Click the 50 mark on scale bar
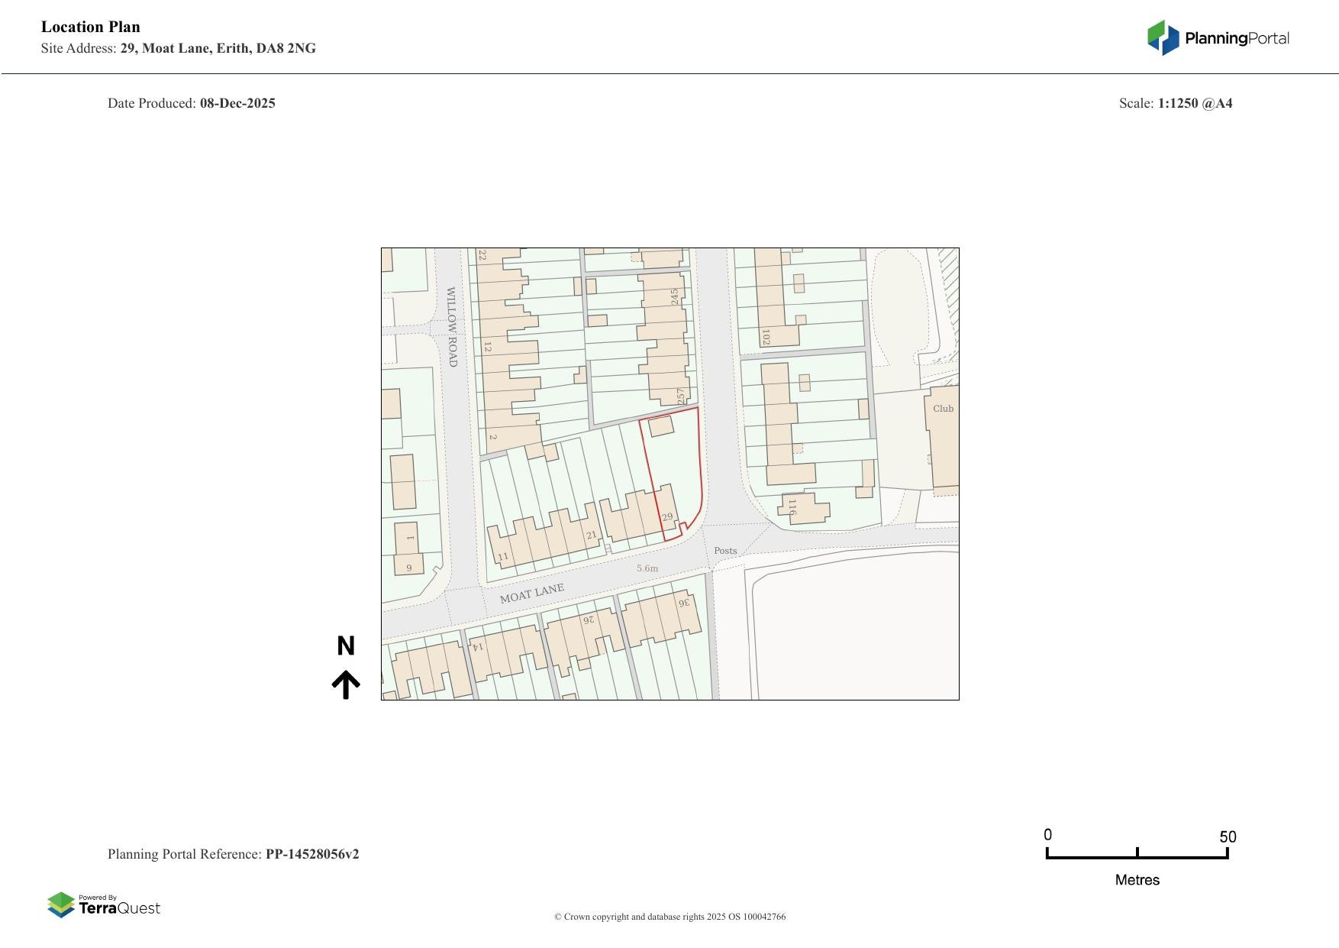This screenshot has width=1339, height=948. click(1228, 836)
